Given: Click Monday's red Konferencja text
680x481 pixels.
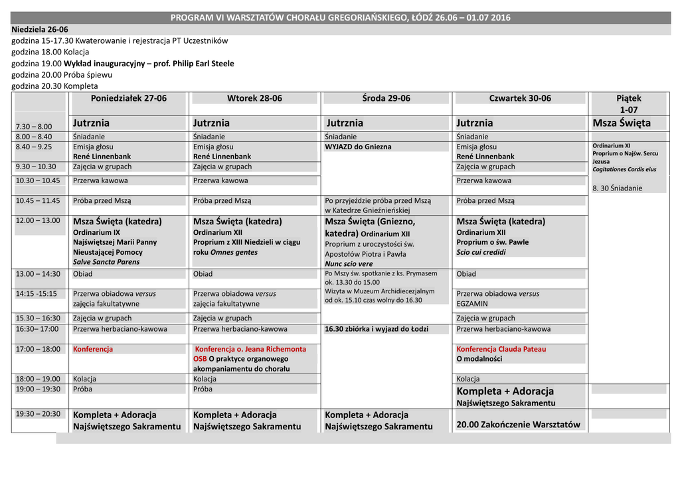Looking at the screenshot, I should [93, 349].
